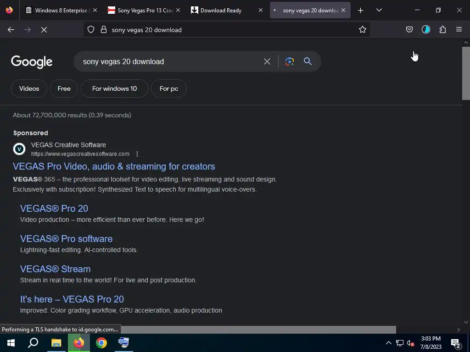This screenshot has height=352, width=470.
Task: Close the Windows 8 Enterprise tab
Action: tap(95, 10)
